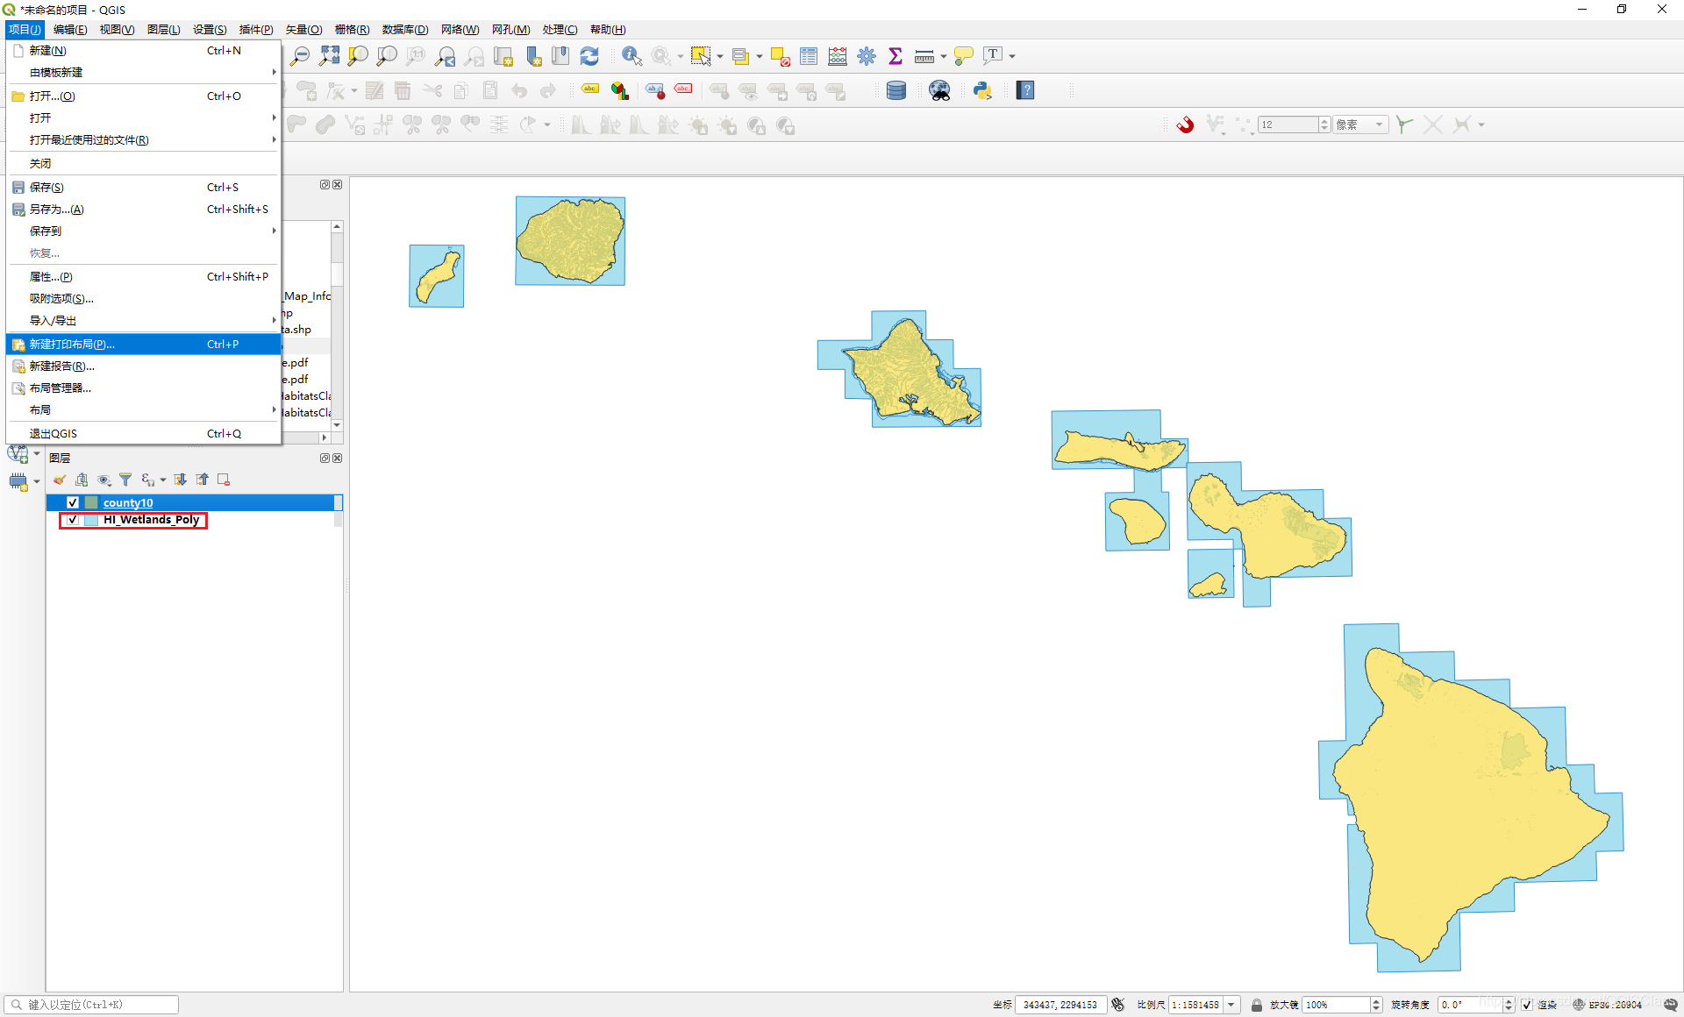The height and width of the screenshot is (1017, 1684).
Task: Click the EPSG:26904 CRS button
Action: click(1608, 1005)
